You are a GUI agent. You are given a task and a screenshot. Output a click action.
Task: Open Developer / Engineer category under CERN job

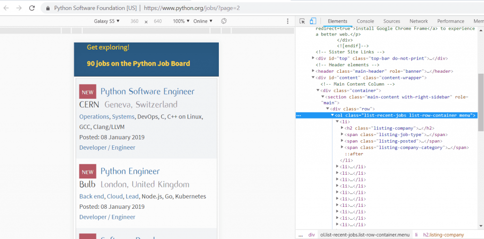107,147
